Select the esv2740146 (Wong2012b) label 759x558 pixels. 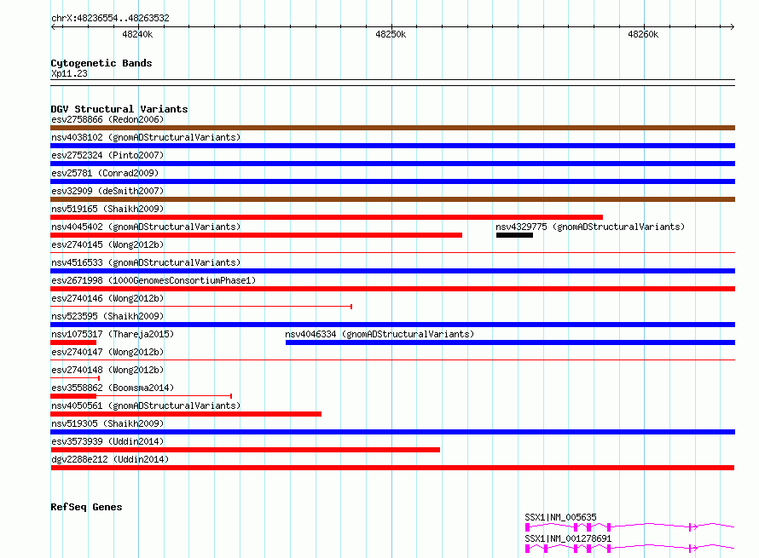pyautogui.click(x=107, y=298)
